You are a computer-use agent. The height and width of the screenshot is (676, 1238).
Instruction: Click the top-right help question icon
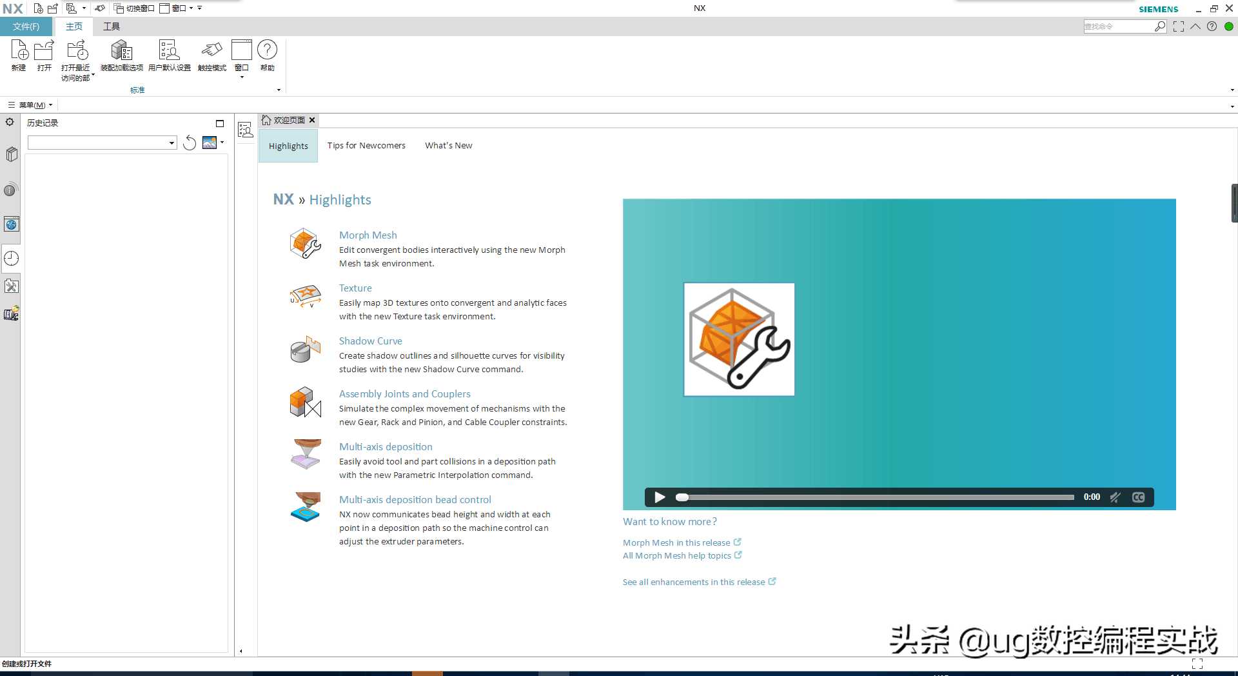coord(1212,26)
